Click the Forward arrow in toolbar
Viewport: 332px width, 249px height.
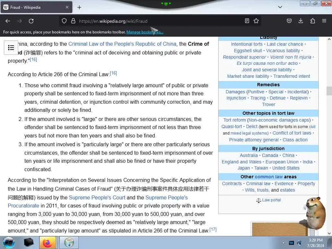19,21
